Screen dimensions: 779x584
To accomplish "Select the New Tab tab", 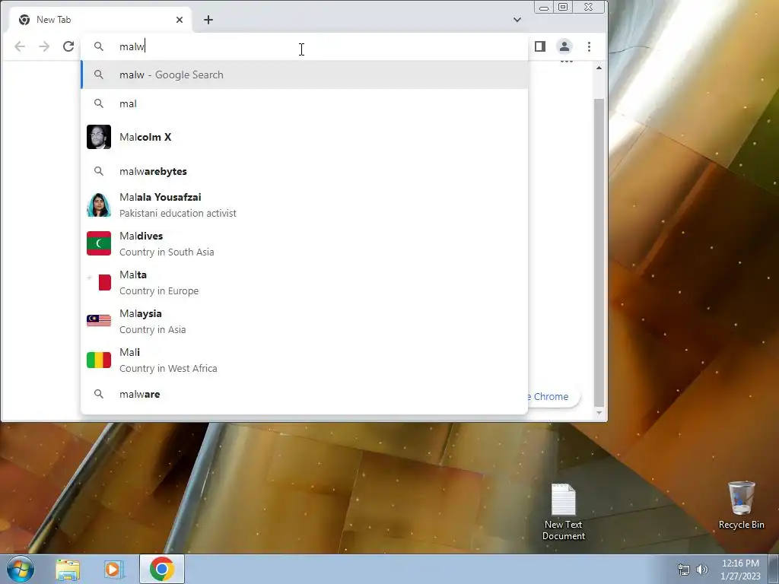I will pyautogui.click(x=100, y=20).
